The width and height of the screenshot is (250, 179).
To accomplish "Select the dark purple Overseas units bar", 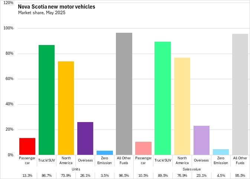I will click(x=85, y=138).
